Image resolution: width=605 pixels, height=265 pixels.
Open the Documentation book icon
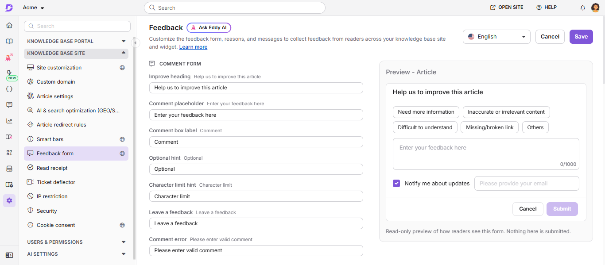9,41
